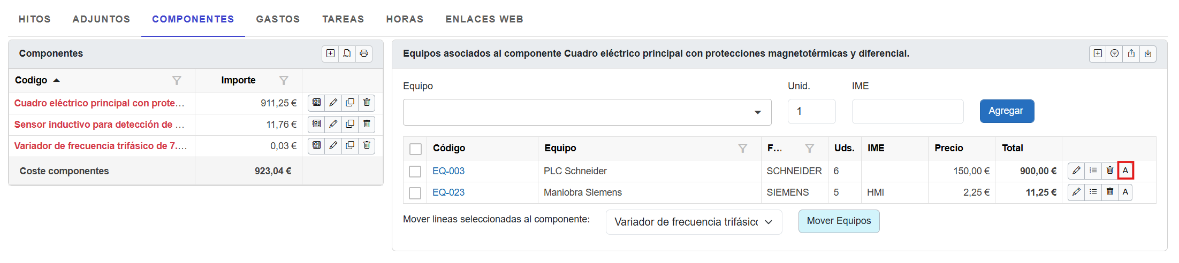Screen dimensions: 1179x263
Task: Delete the EQ-023 Maniobra Siemens row
Action: pyautogui.click(x=1110, y=192)
